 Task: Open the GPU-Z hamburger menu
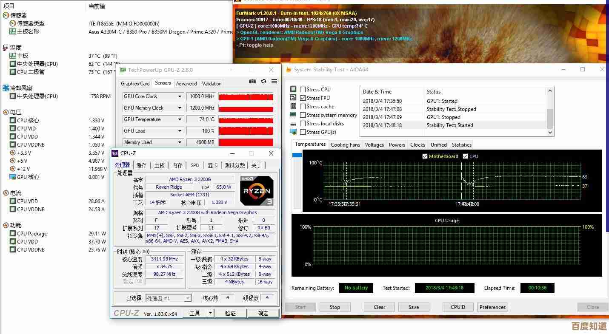coord(274,82)
